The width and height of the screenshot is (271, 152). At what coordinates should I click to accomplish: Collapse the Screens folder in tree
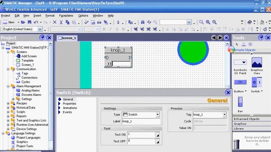(x=8, y=52)
